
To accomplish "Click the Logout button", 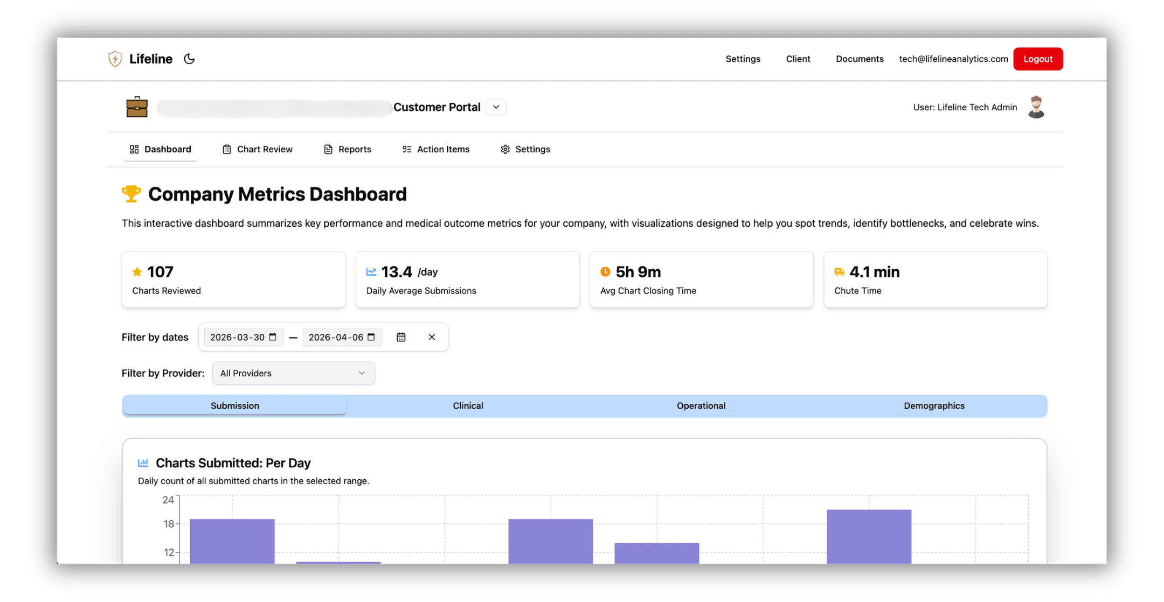I will coord(1037,59).
